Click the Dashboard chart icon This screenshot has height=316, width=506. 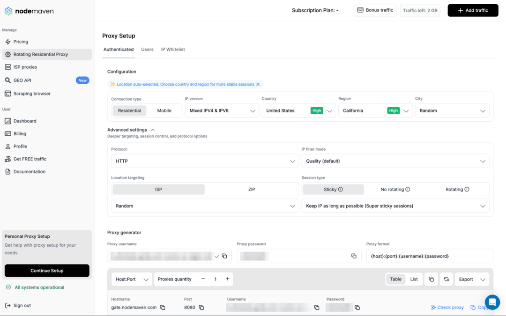[8, 121]
